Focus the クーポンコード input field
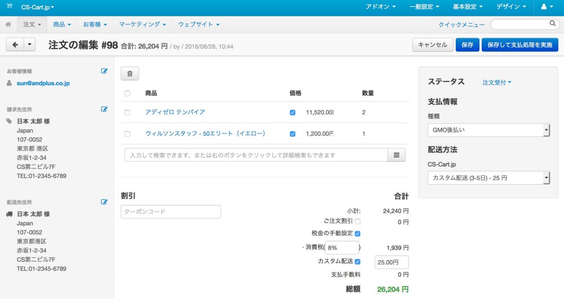Screen dimensions: 564x299 coord(171,212)
